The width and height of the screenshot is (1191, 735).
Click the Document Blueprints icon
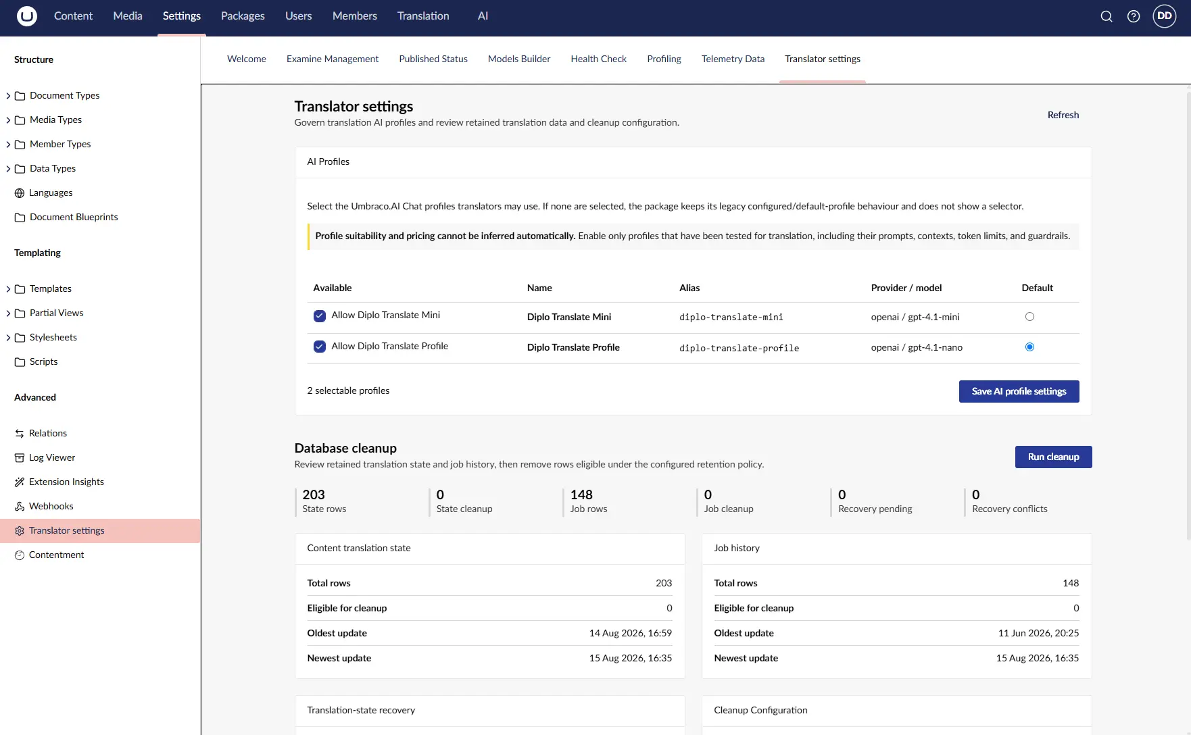point(20,218)
